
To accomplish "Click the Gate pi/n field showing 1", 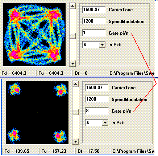I will coord(94,33).
